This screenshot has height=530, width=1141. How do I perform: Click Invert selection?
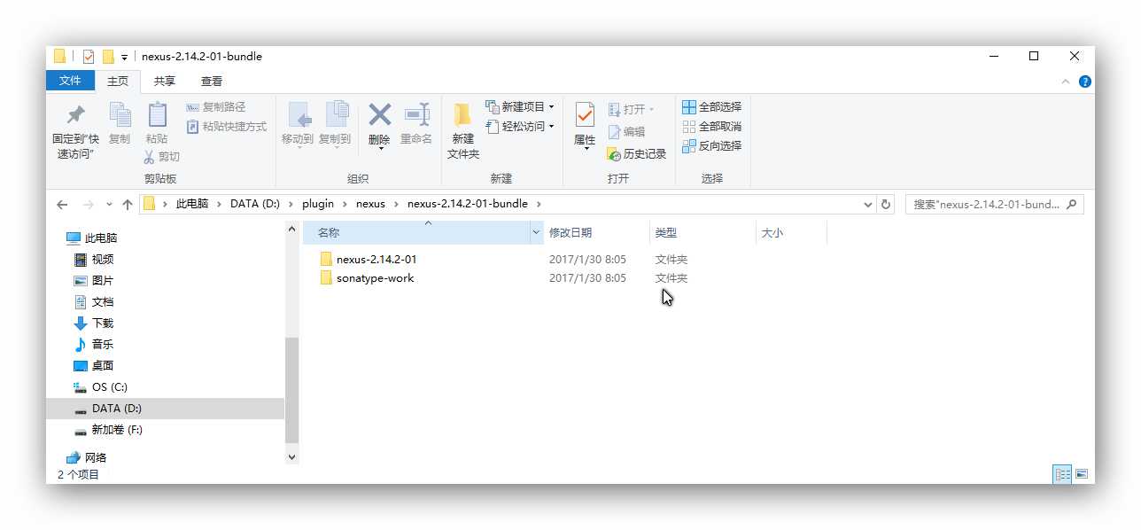pyautogui.click(x=711, y=146)
